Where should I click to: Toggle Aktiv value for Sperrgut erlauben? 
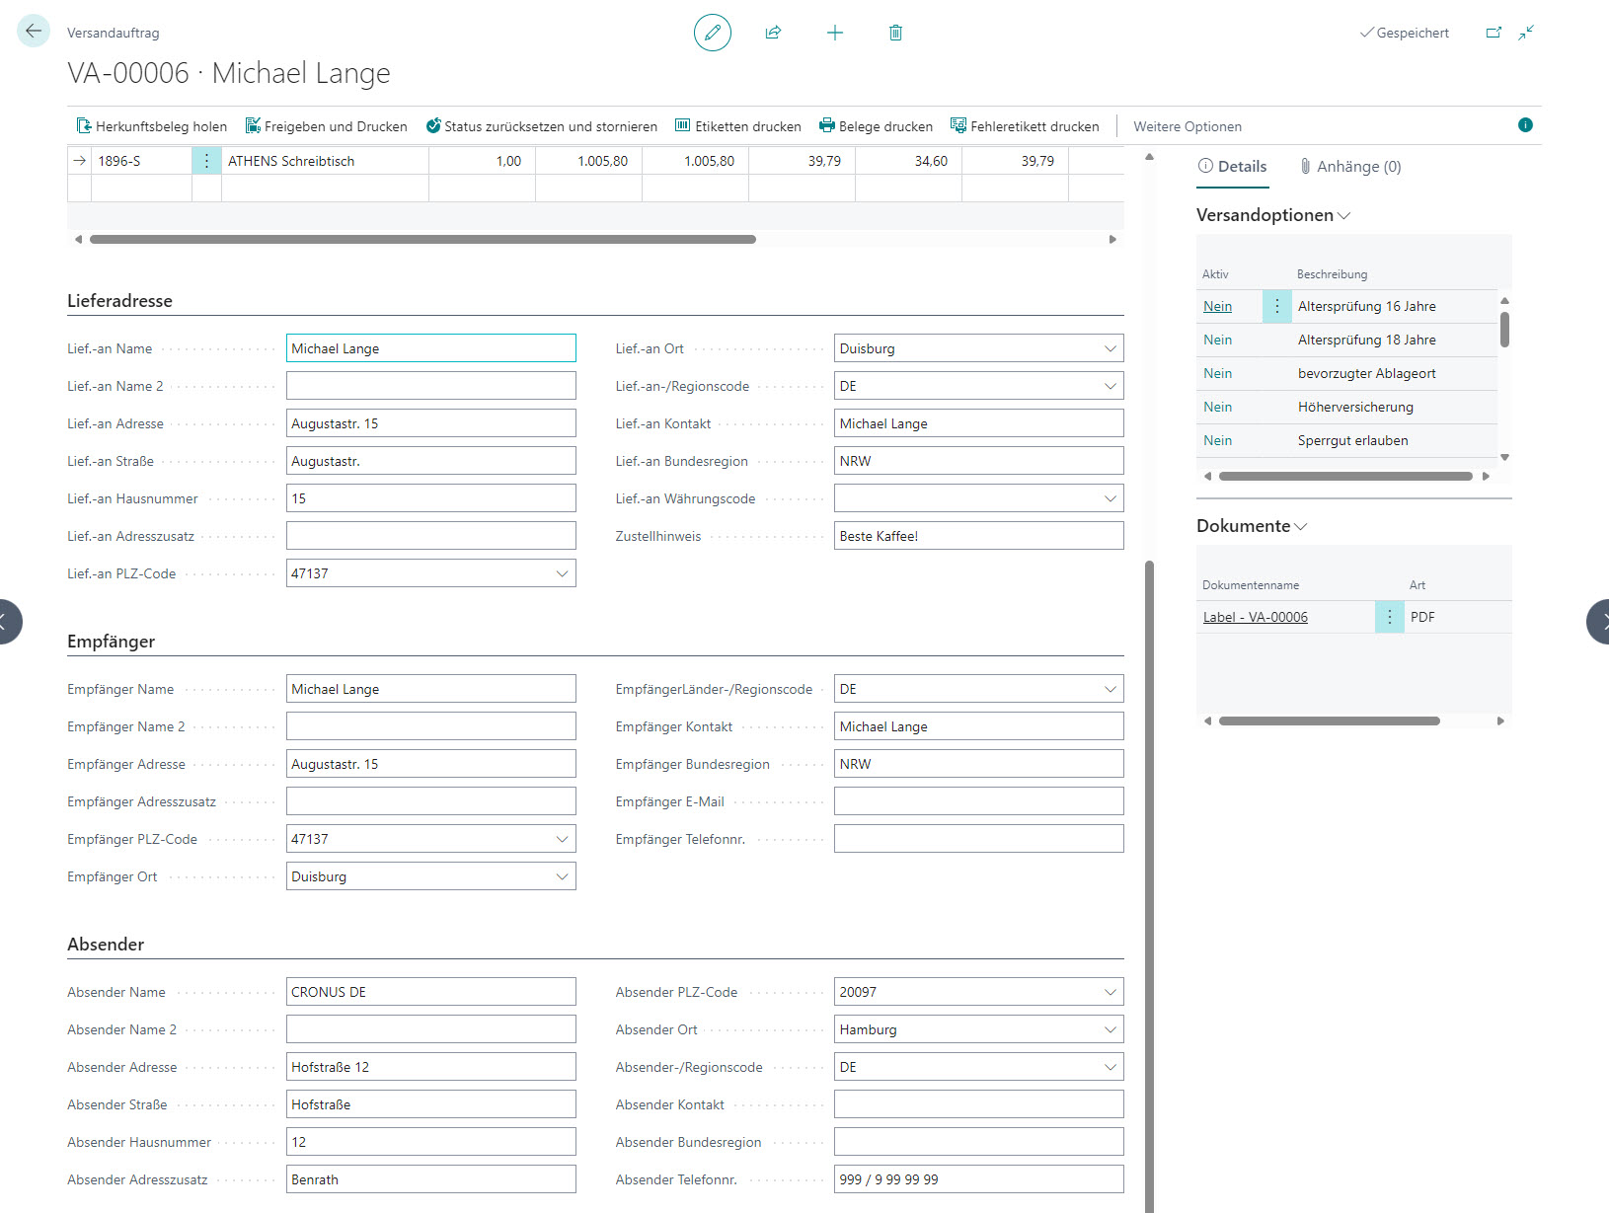tap(1217, 440)
